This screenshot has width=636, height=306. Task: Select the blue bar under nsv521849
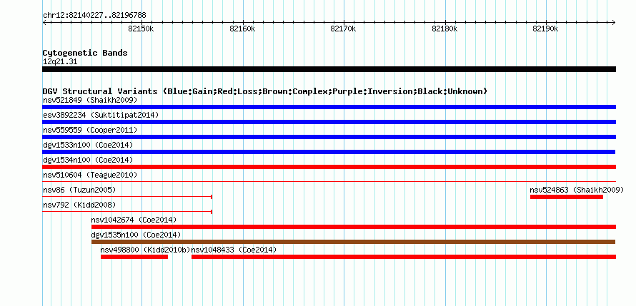point(329,107)
